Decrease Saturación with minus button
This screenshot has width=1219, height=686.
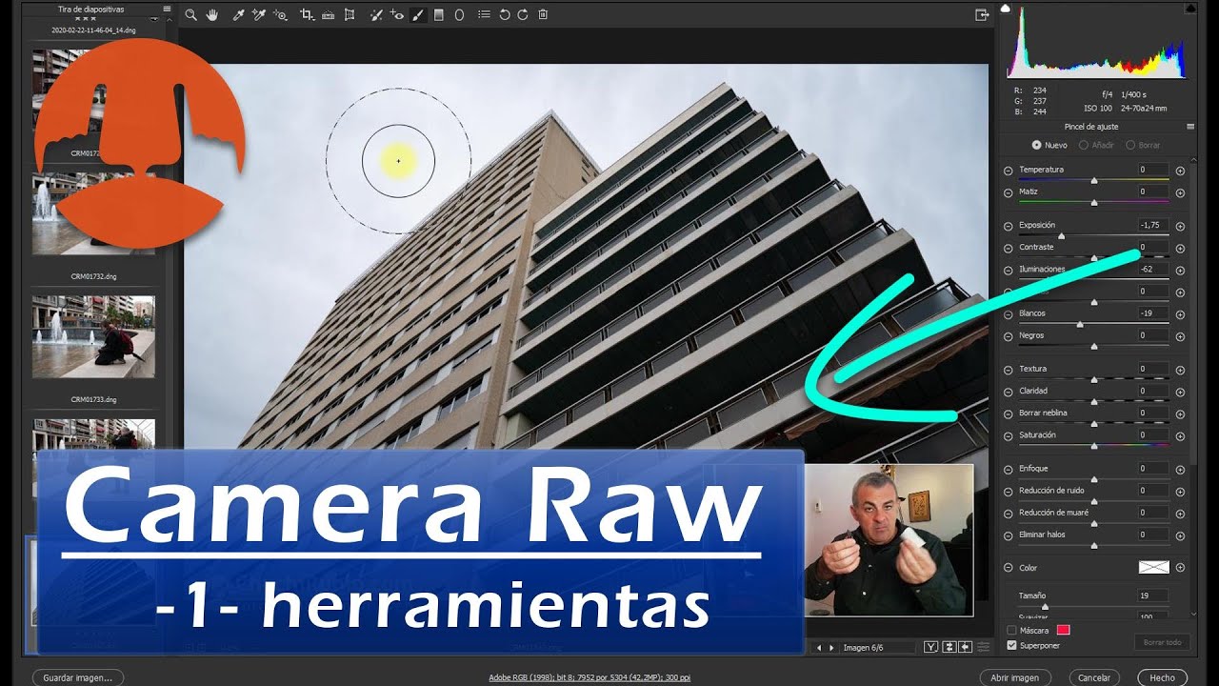pyautogui.click(x=1009, y=435)
